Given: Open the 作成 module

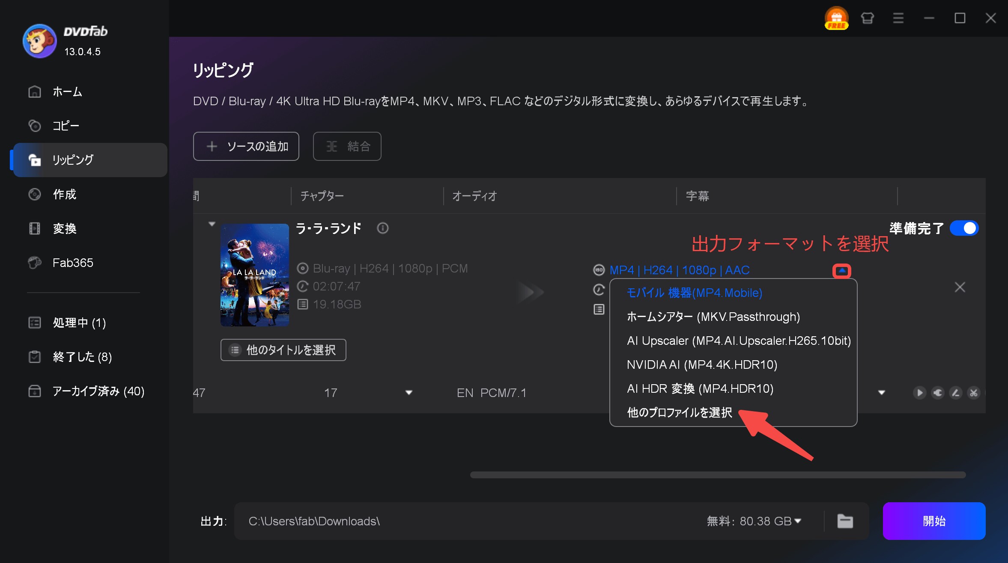Looking at the screenshot, I should (x=90, y=194).
